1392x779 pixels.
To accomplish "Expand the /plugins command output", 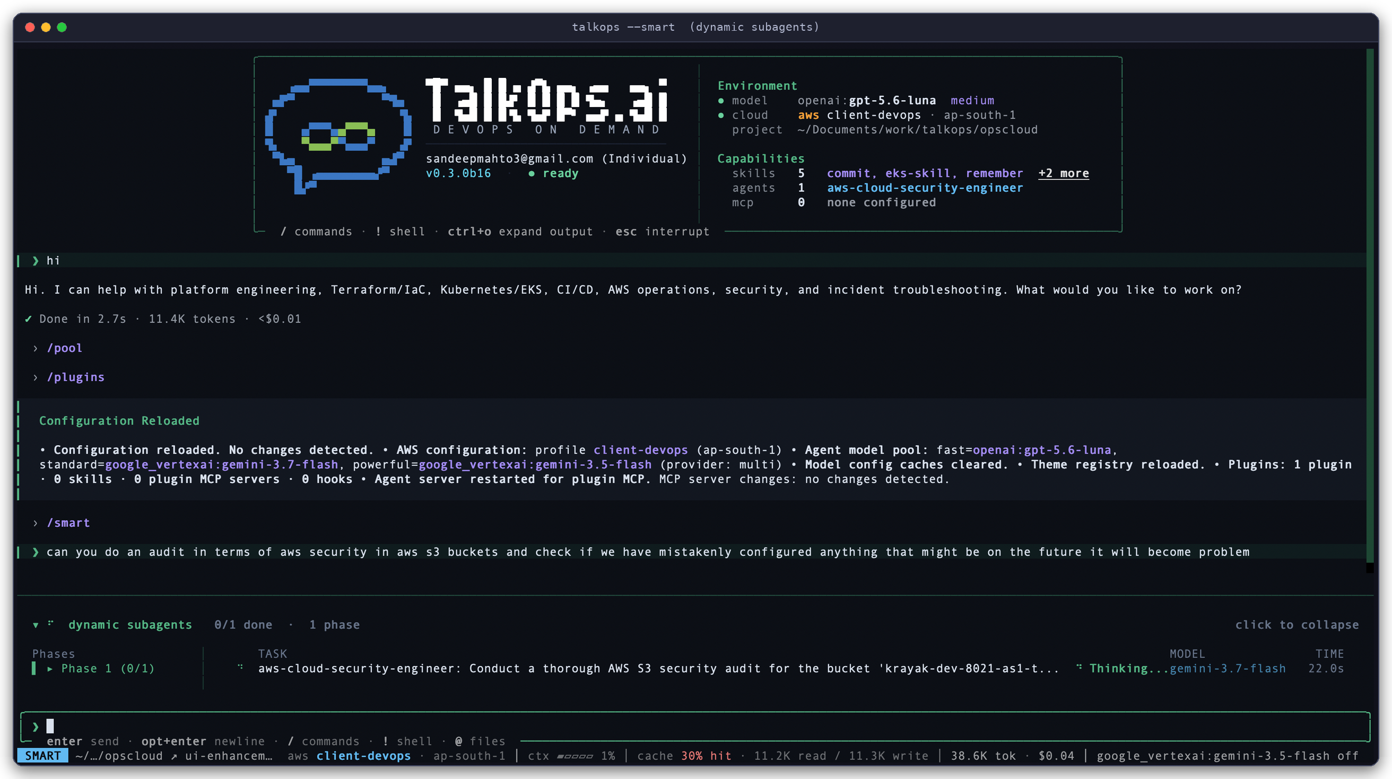I will 36,377.
